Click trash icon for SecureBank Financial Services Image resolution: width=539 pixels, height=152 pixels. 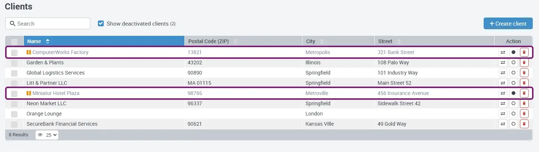click(x=524, y=124)
